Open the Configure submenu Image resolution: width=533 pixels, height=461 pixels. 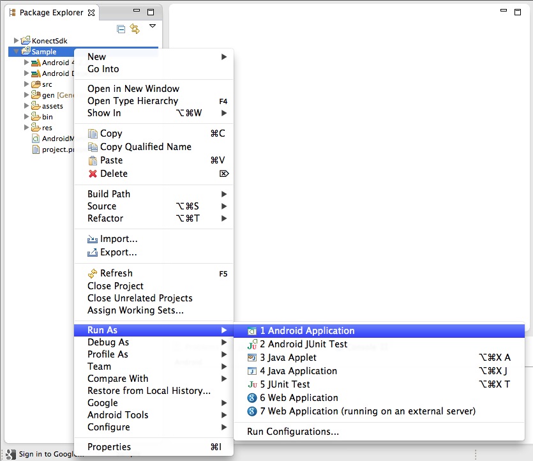[154, 427]
